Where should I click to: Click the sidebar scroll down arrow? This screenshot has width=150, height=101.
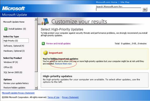coord(36,88)
